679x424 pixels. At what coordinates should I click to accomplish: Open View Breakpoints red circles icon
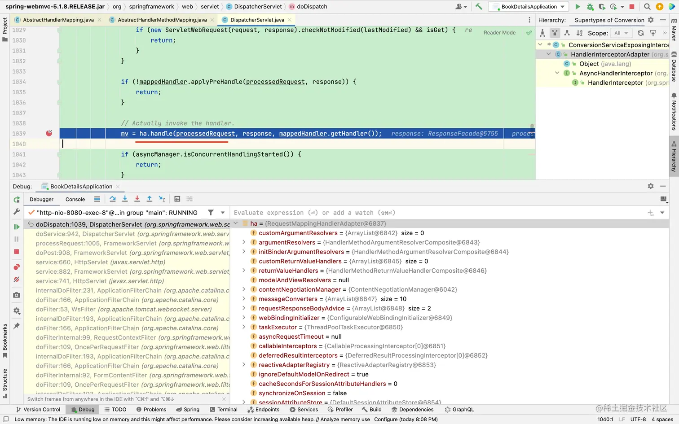pyautogui.click(x=17, y=267)
